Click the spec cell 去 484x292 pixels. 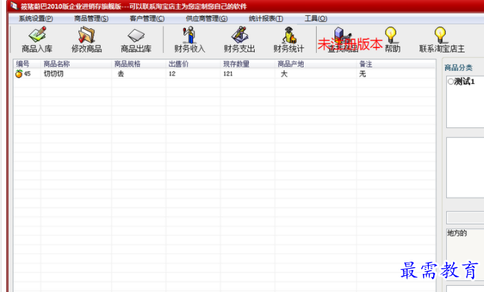pyautogui.click(x=120, y=74)
